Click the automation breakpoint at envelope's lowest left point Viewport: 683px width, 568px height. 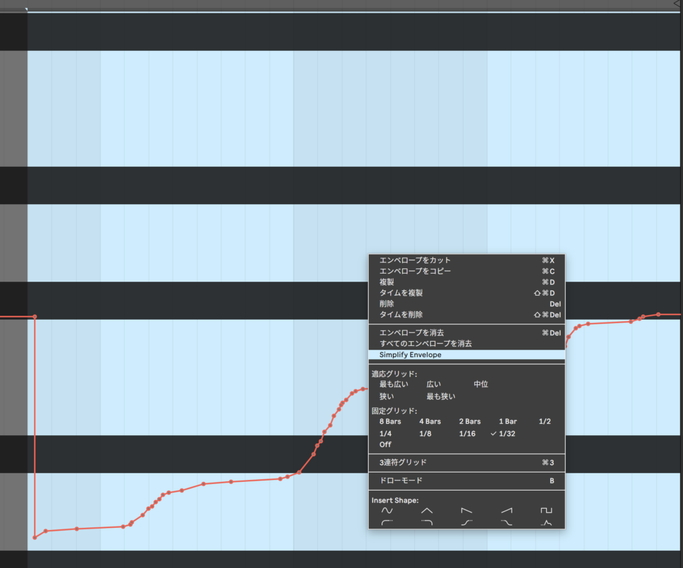click(x=35, y=537)
